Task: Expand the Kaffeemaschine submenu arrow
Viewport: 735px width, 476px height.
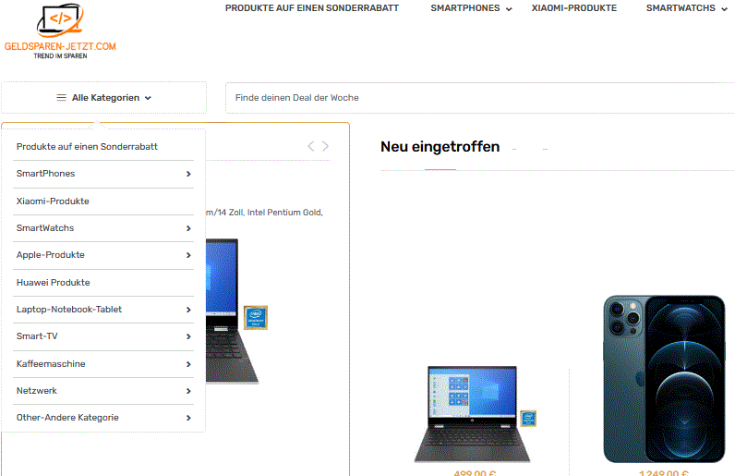Action: [188, 364]
